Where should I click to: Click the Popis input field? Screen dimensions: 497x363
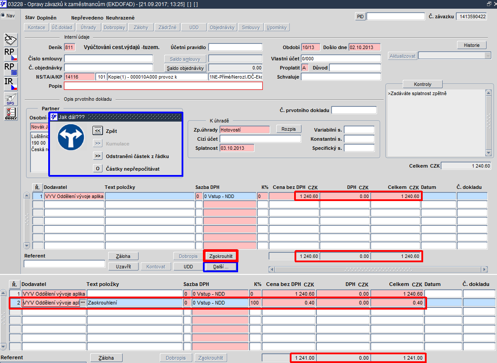(163, 86)
